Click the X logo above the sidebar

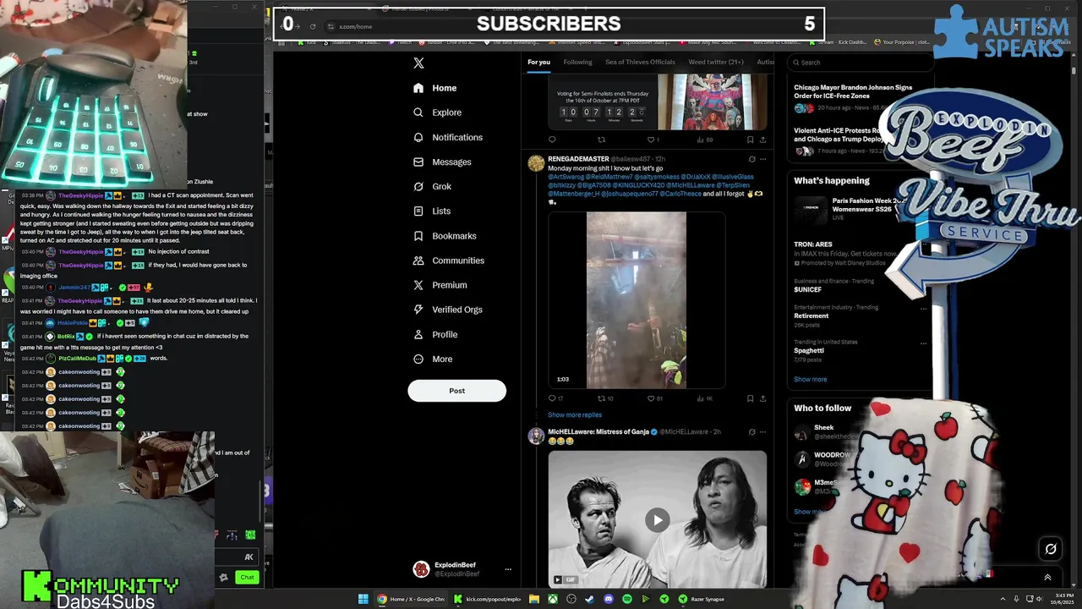(418, 63)
